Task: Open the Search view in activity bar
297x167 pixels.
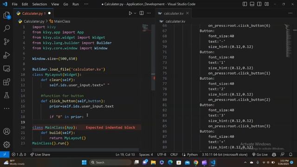Action: point(6,28)
